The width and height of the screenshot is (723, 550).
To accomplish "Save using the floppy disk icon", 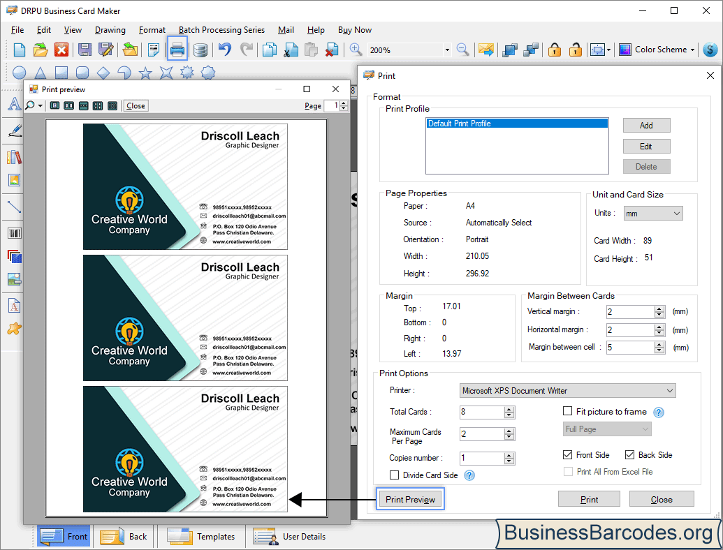I will coord(85,50).
